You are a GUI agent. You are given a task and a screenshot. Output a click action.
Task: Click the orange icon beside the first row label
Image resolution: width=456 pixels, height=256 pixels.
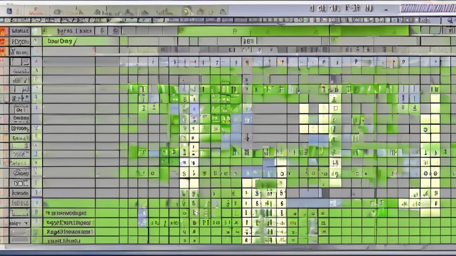click(x=4, y=31)
